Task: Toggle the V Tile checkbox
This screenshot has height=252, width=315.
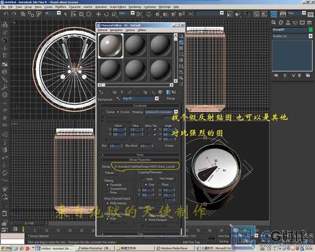Action: pyautogui.click(x=155, y=135)
